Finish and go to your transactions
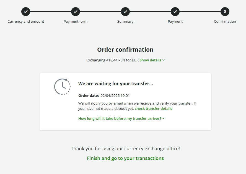Screen dimensions: 246x174 tap(125, 158)
